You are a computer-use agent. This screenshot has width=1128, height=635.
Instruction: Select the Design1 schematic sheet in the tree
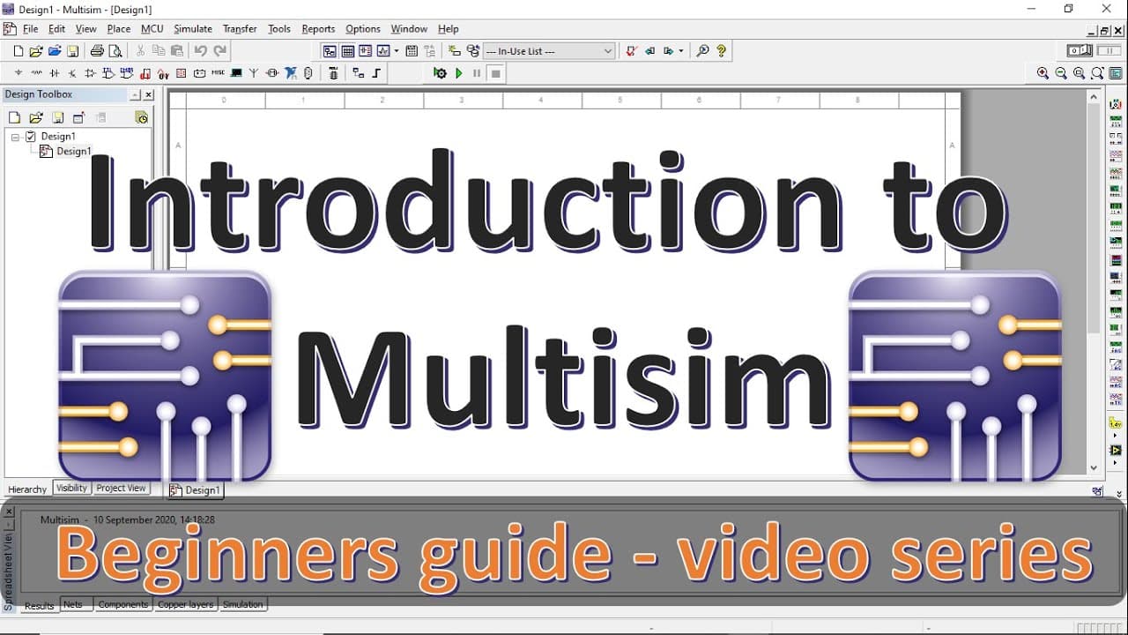click(x=73, y=152)
